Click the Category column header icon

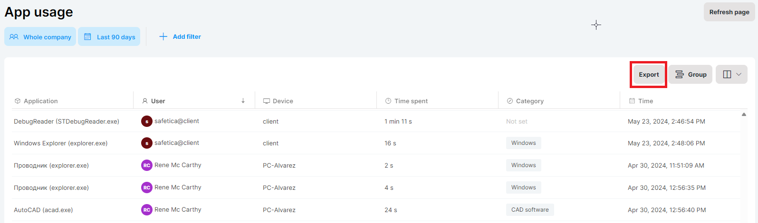(510, 101)
